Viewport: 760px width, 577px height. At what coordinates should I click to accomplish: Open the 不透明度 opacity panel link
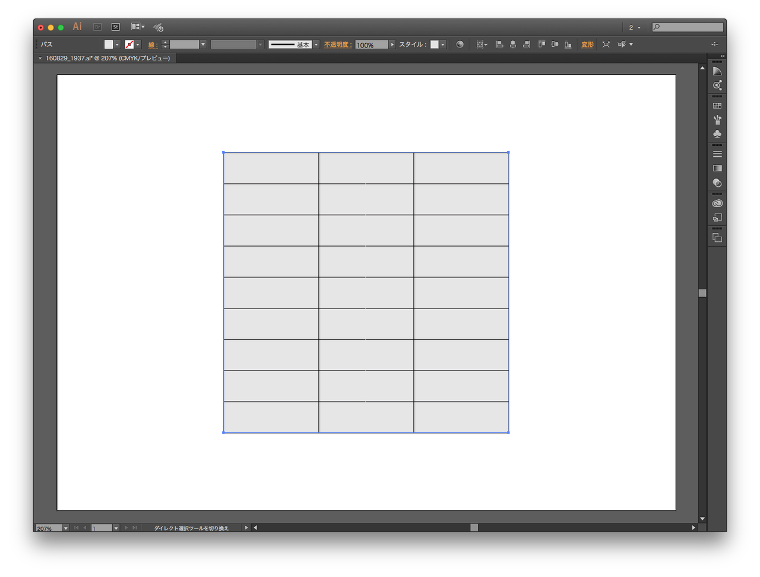coord(337,44)
